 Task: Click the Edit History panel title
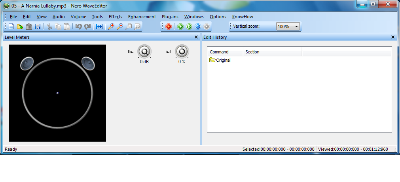[x=215, y=37]
